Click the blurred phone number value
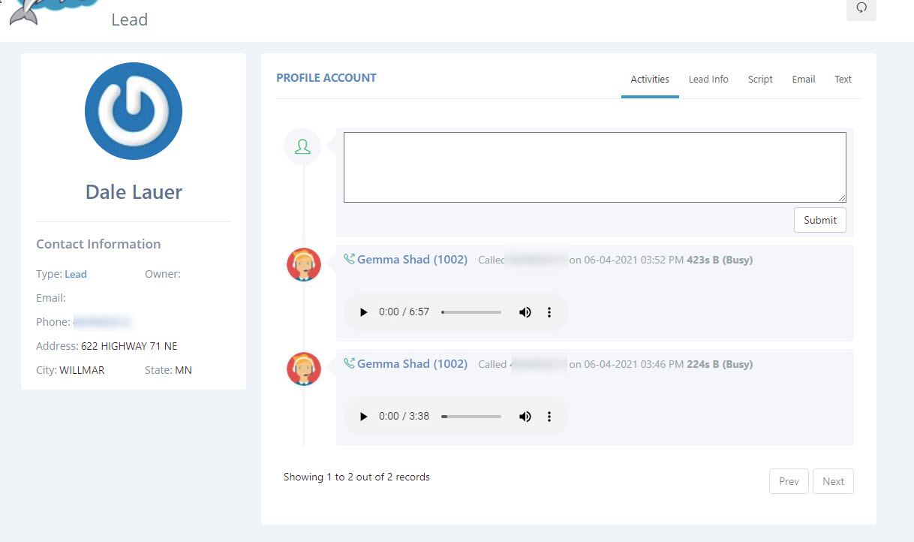This screenshot has height=542, width=914. pyautogui.click(x=102, y=322)
